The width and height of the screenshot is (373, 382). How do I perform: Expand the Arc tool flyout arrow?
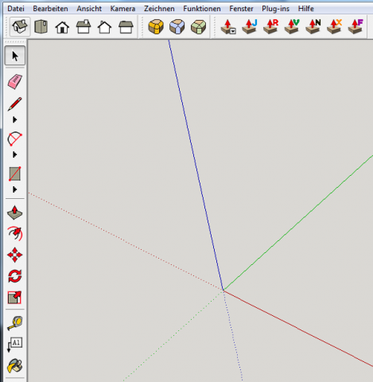coord(15,154)
